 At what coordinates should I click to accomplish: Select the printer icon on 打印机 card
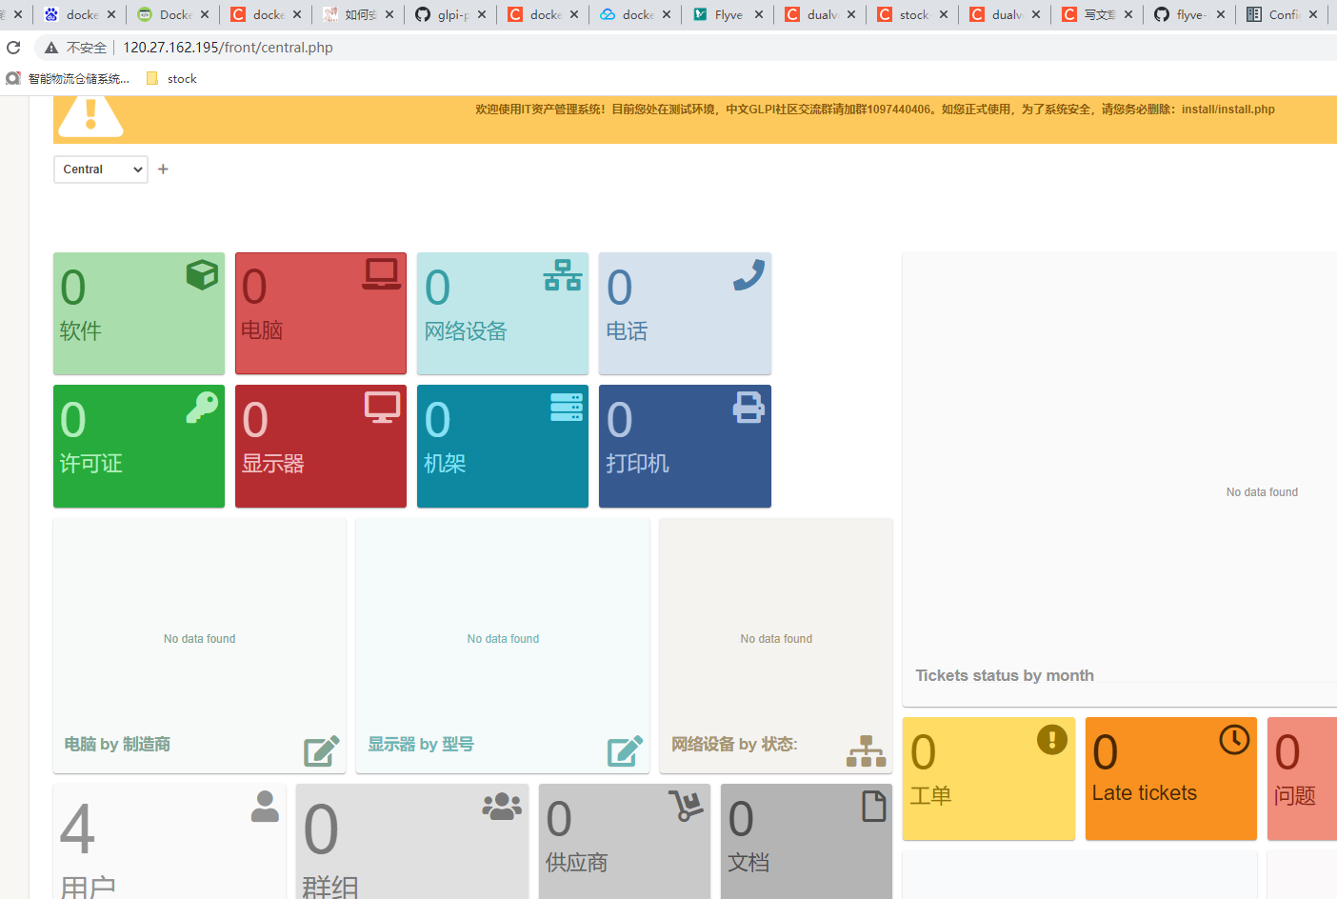748,407
